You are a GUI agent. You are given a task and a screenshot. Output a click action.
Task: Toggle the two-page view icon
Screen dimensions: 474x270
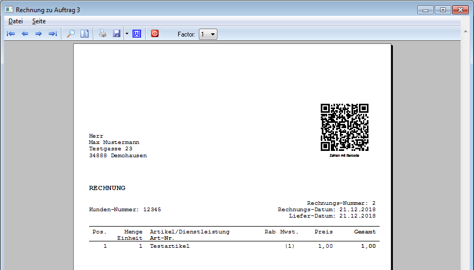84,34
